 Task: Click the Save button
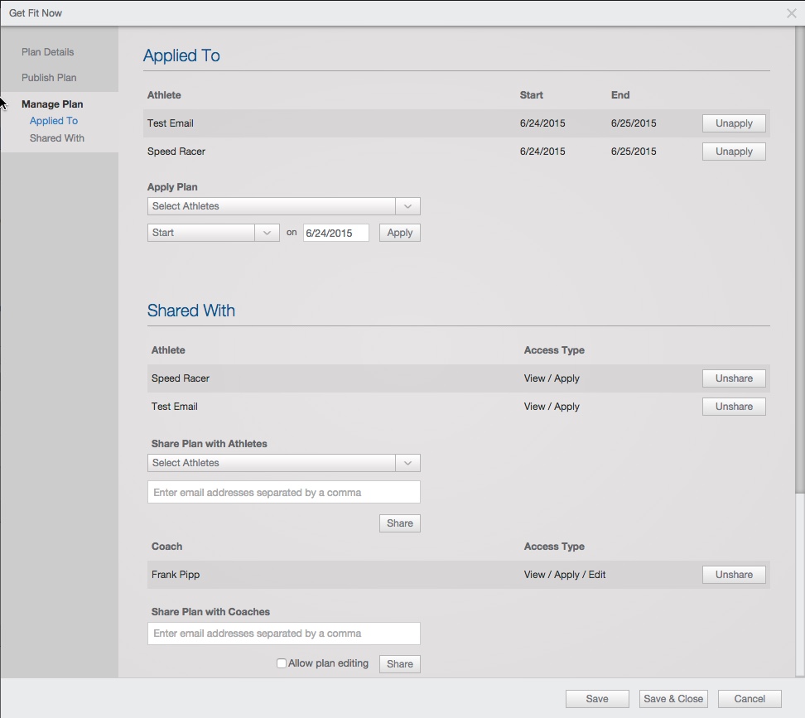pos(597,699)
